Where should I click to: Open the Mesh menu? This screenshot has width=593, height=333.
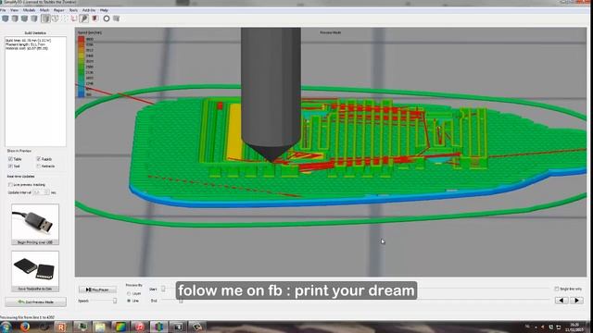(44, 10)
